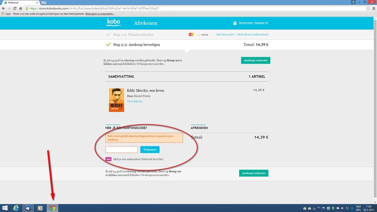
Task: Click 'Heb je een cadeaubon? Gebruik hem hier'
Action: coord(138,159)
